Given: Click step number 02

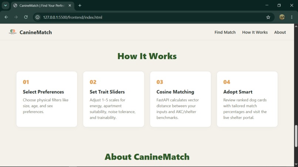Looking at the screenshot, I should coord(93,82).
